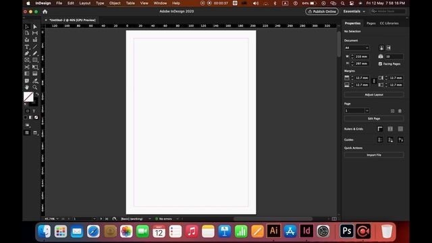Go to next page arrow

pyautogui.click(x=101, y=219)
